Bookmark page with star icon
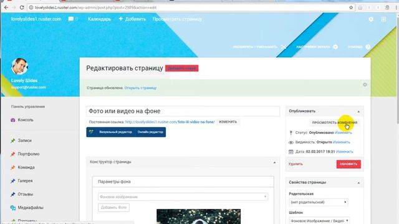 [x=351, y=7]
